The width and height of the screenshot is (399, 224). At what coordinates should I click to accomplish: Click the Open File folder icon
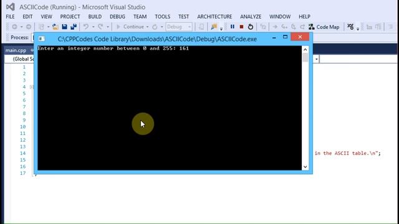point(55,27)
